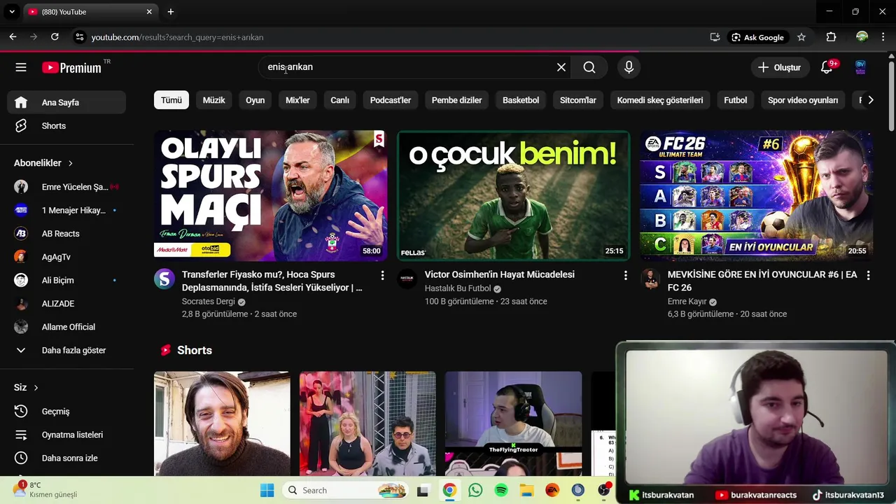Open the YouTube hamburger guide menu
Image resolution: width=896 pixels, height=504 pixels.
[x=21, y=67]
